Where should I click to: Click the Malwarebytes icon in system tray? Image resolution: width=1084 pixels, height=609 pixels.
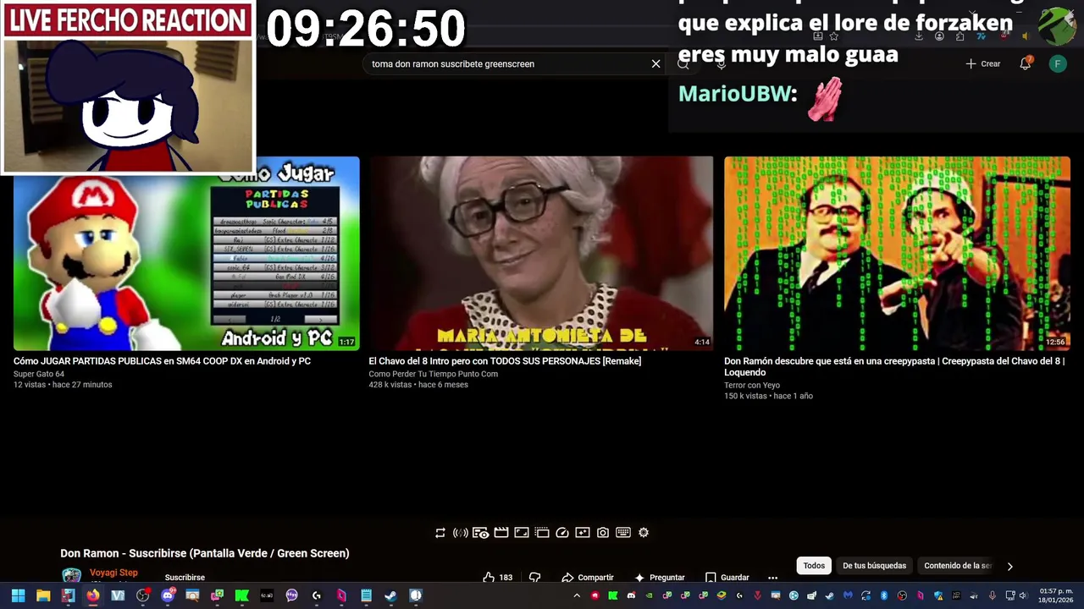pyautogui.click(x=848, y=595)
